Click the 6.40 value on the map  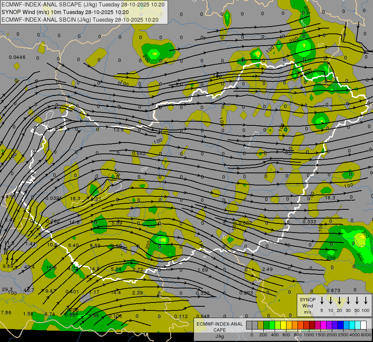pyautogui.click(x=74, y=245)
